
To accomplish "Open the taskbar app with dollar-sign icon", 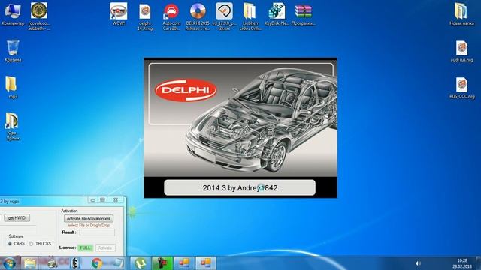I will point(74,263).
